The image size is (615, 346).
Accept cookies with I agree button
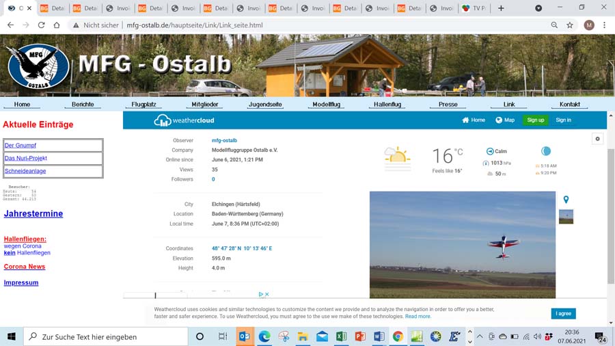[x=563, y=314]
